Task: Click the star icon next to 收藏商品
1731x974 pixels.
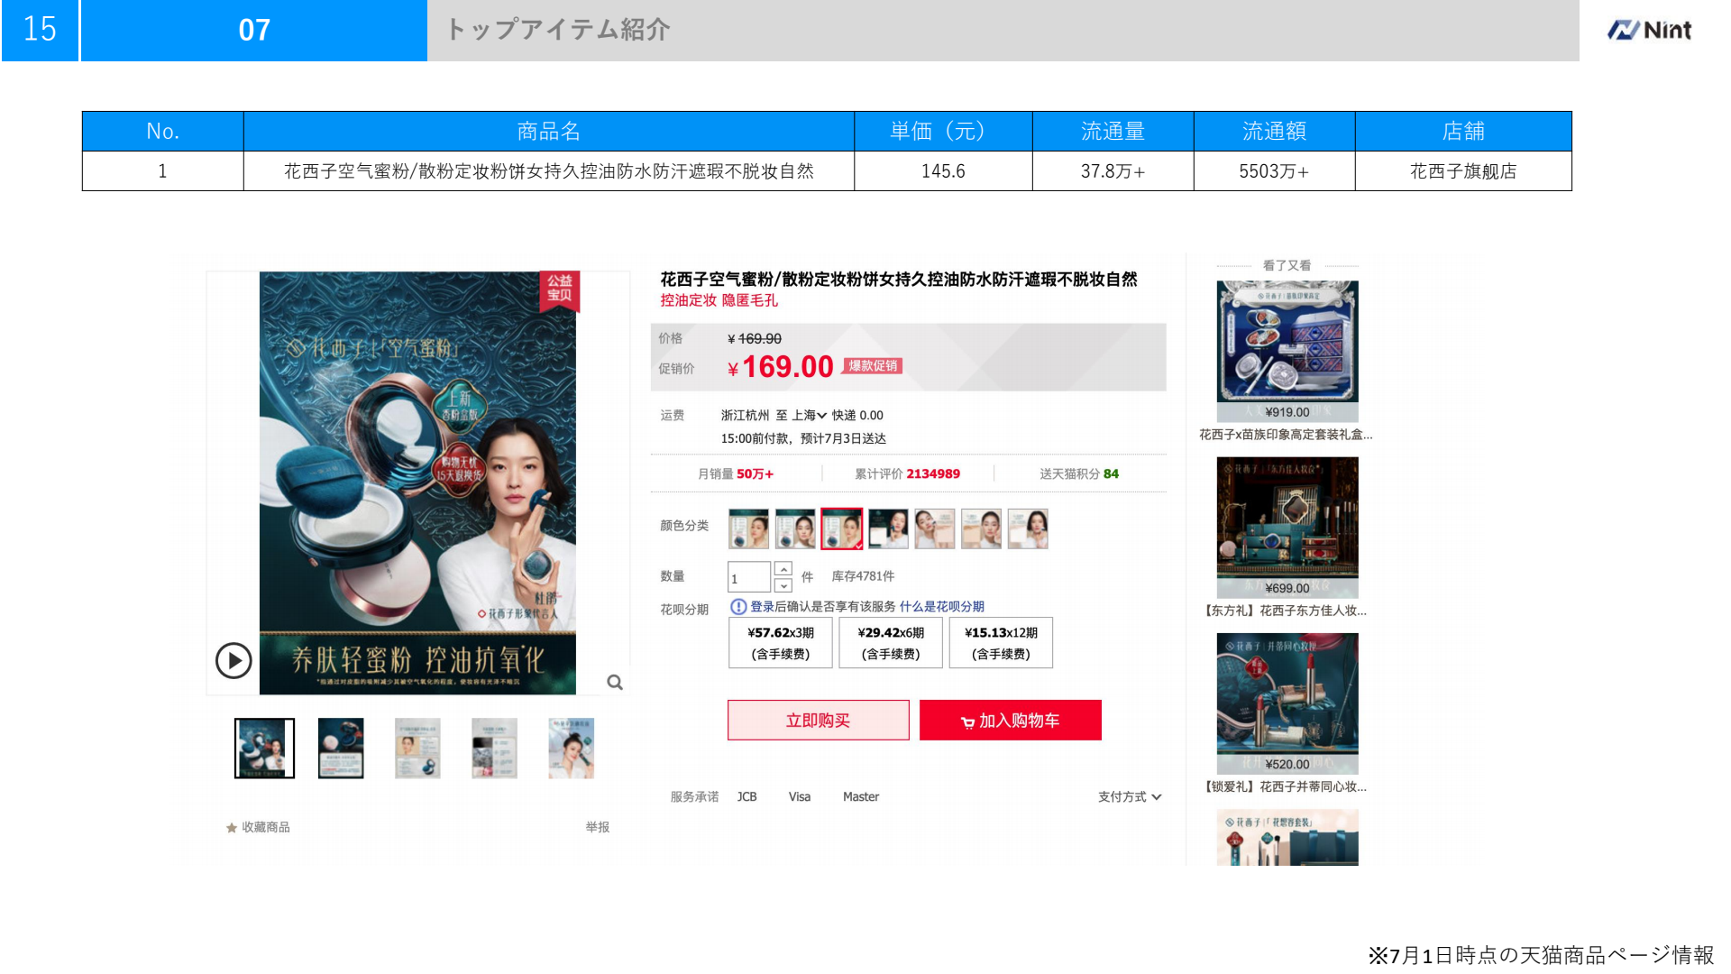Action: point(232,828)
